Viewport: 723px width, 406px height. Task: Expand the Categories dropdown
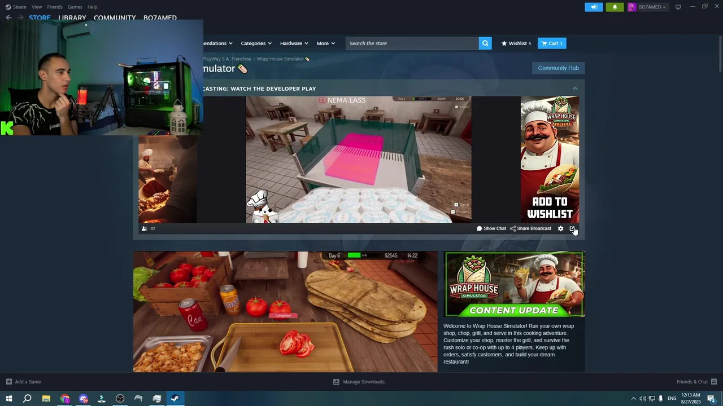tap(256, 43)
